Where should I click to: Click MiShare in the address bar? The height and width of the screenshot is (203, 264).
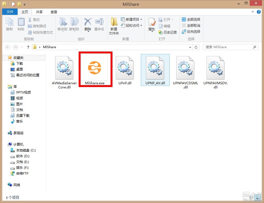click(x=49, y=47)
